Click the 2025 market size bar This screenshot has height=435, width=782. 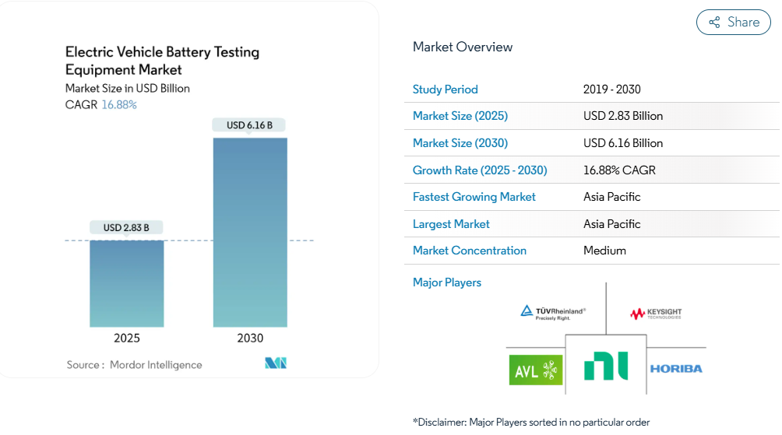(127, 283)
